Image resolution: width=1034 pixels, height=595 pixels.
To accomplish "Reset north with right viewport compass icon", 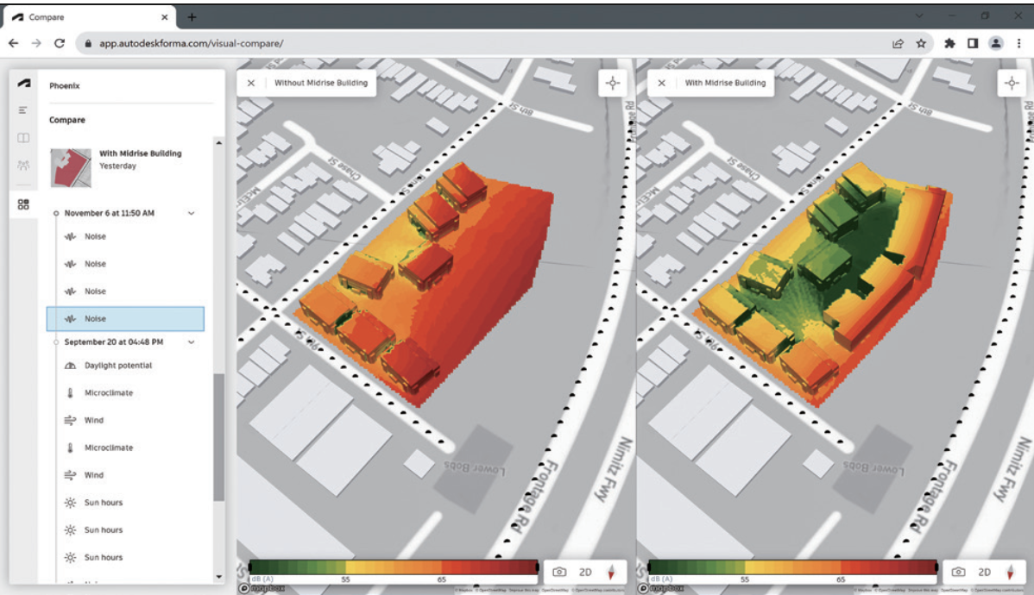I will pyautogui.click(x=1010, y=572).
